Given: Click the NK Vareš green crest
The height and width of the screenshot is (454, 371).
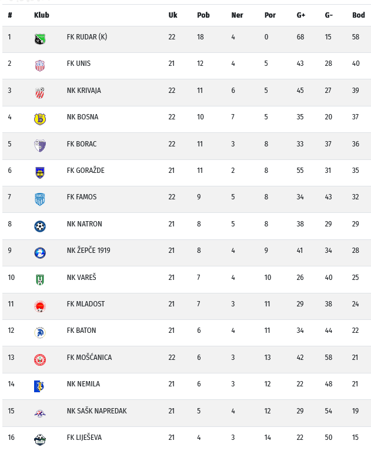Looking at the screenshot, I should tap(39, 279).
